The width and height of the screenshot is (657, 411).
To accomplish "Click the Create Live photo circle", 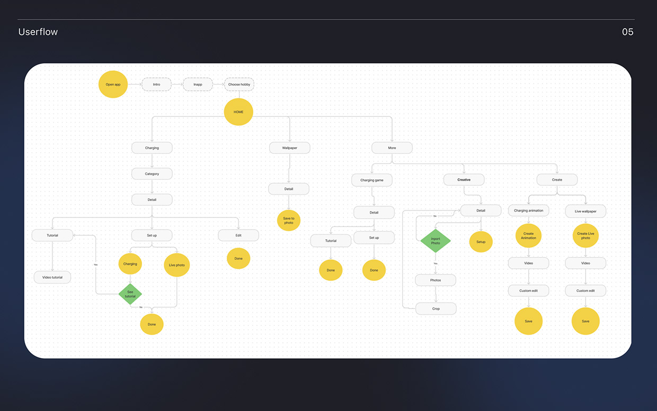I will (585, 236).
